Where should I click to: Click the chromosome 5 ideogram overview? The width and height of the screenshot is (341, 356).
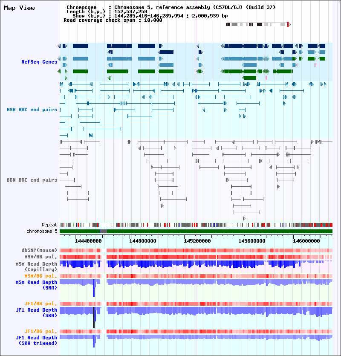258,25
